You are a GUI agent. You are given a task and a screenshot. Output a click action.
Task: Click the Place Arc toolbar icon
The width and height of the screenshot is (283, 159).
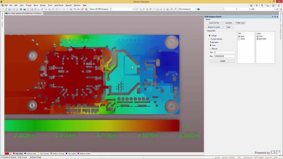pos(154,9)
